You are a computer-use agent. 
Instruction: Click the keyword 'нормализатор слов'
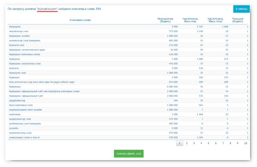[x=20, y=133]
